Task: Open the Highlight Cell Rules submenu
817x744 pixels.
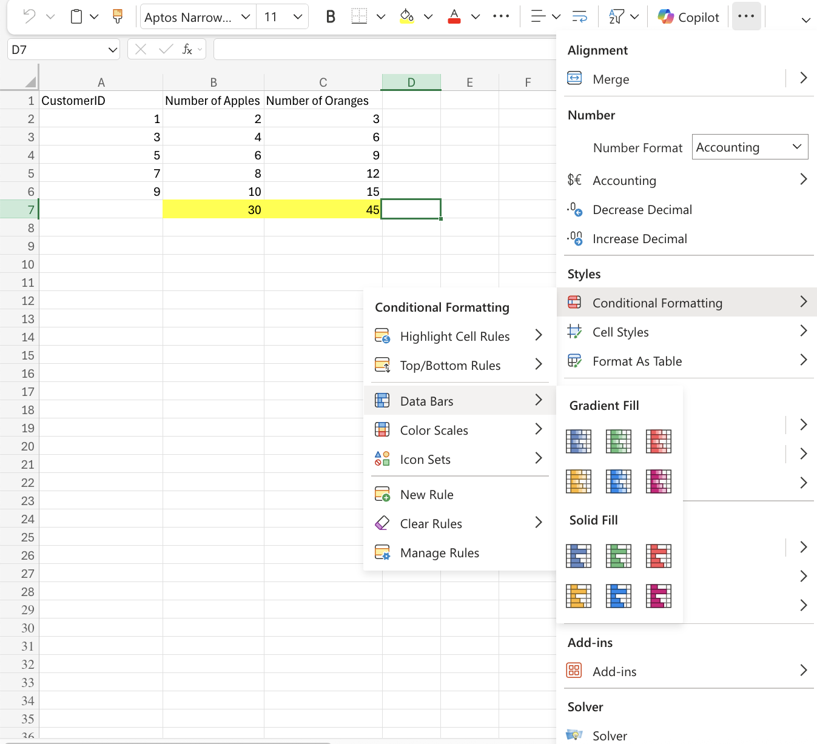Action: click(x=455, y=336)
